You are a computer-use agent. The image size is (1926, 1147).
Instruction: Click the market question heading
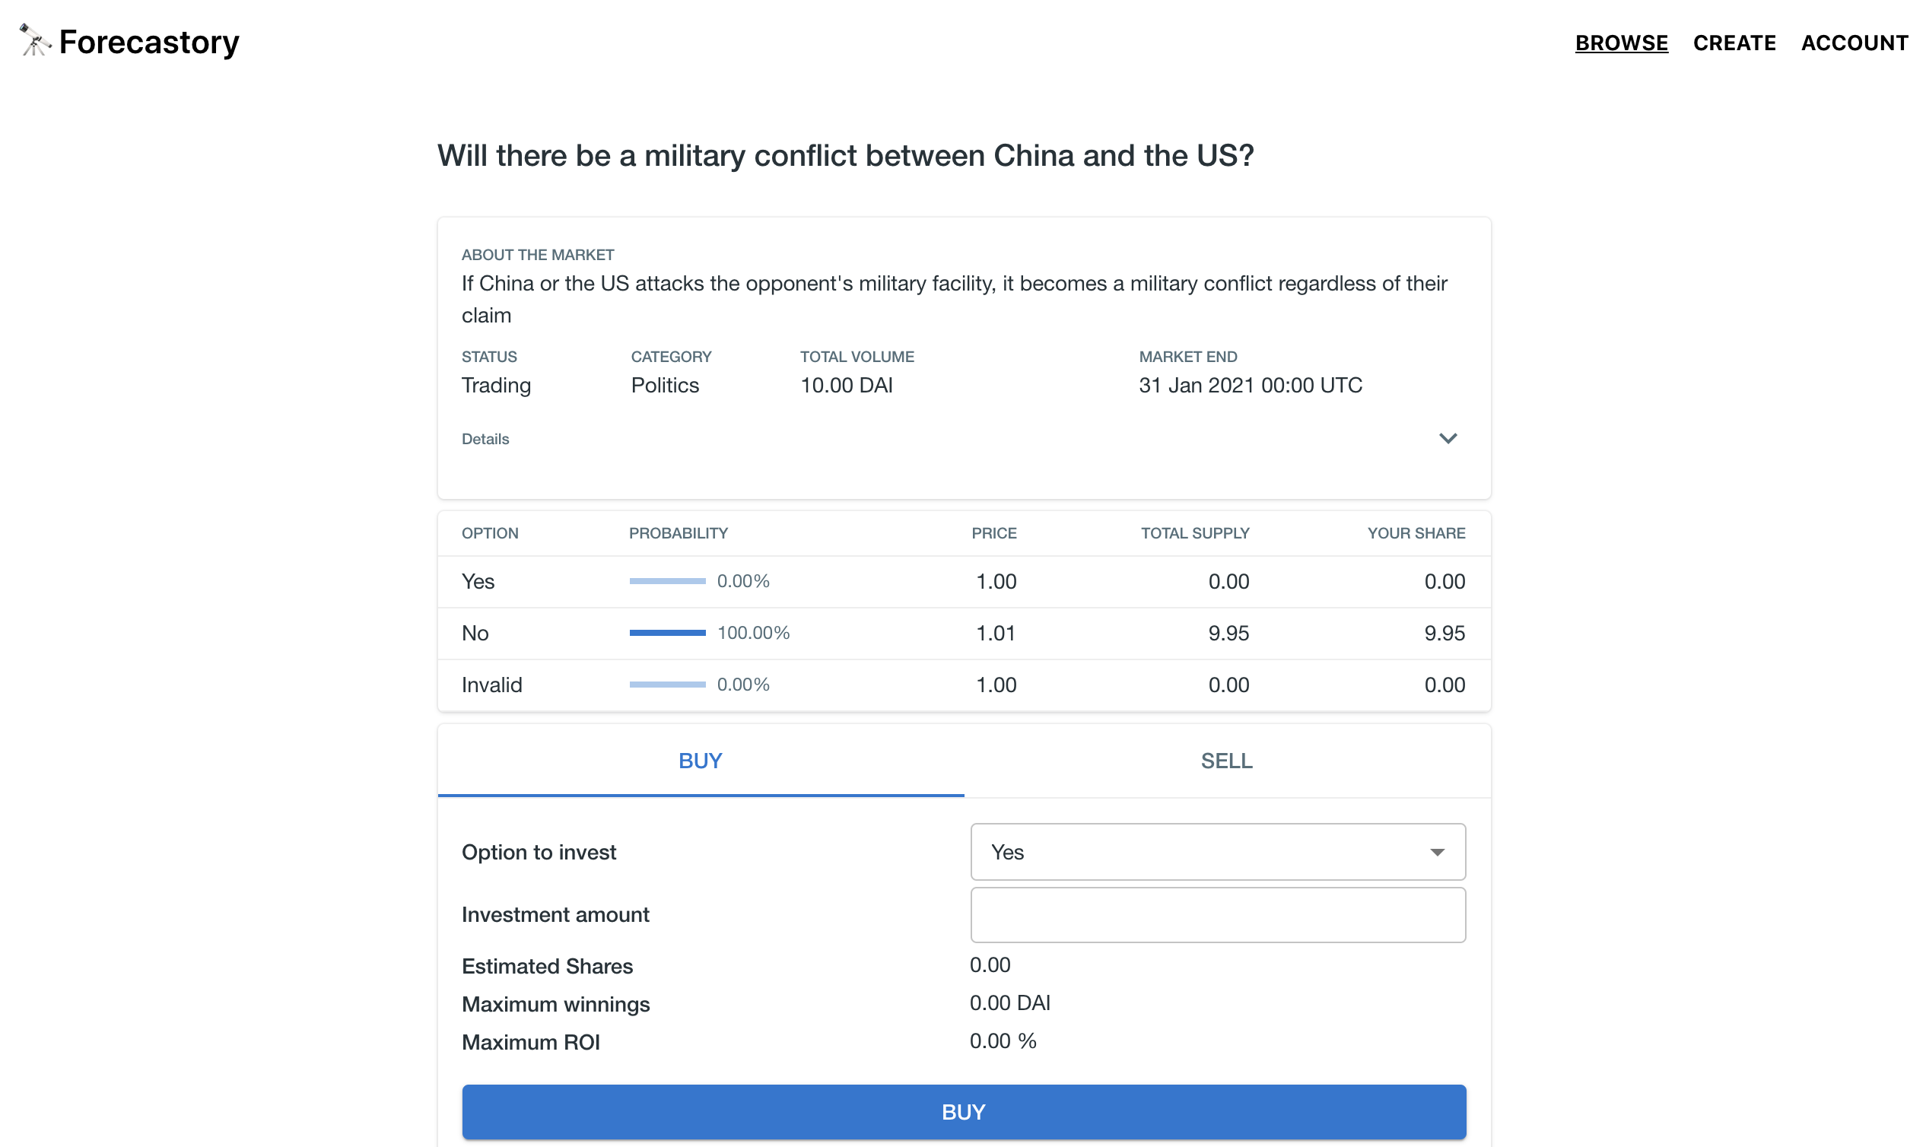845,155
